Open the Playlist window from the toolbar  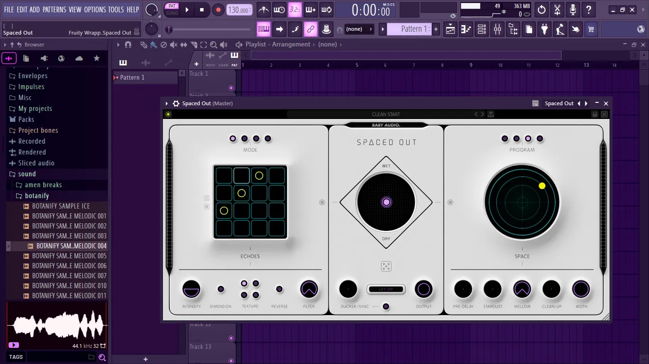[x=450, y=29]
